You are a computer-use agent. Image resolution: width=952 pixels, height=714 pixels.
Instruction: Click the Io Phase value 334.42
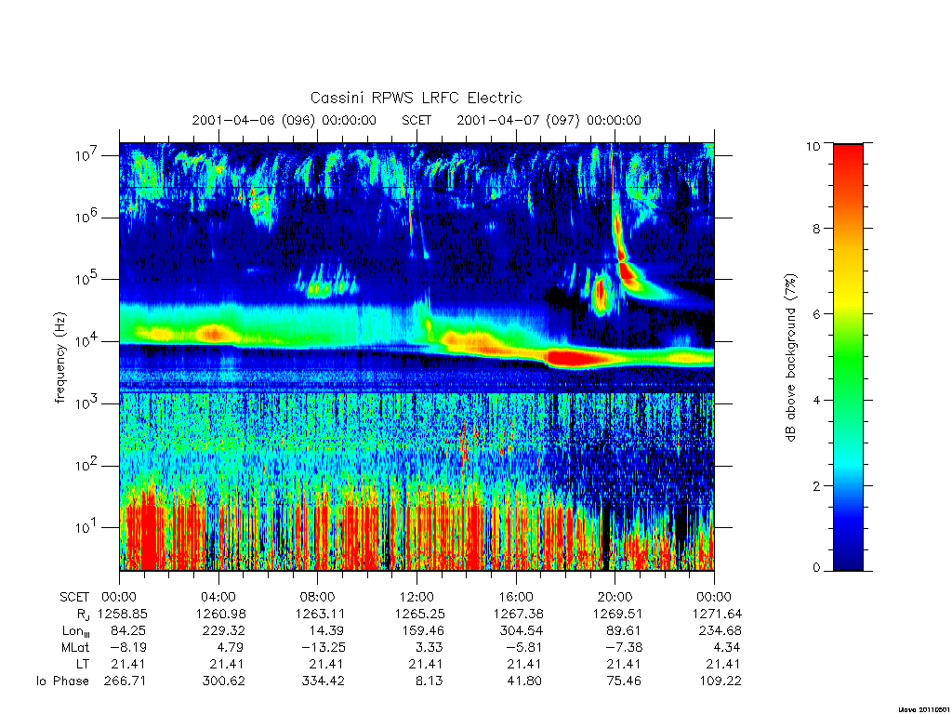tap(323, 681)
